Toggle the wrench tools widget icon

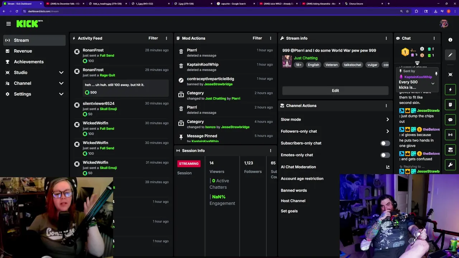click(x=450, y=165)
